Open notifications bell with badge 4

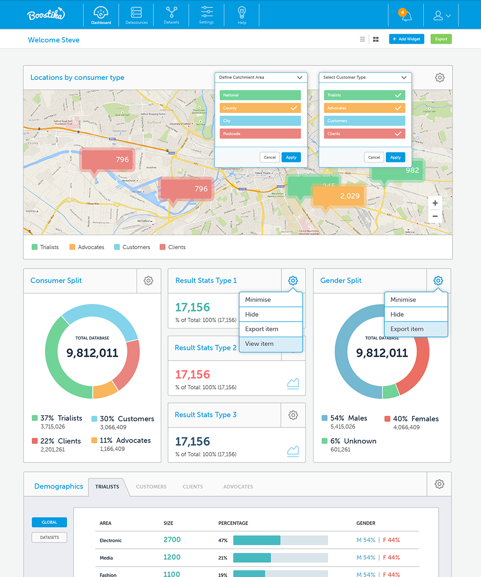point(406,15)
